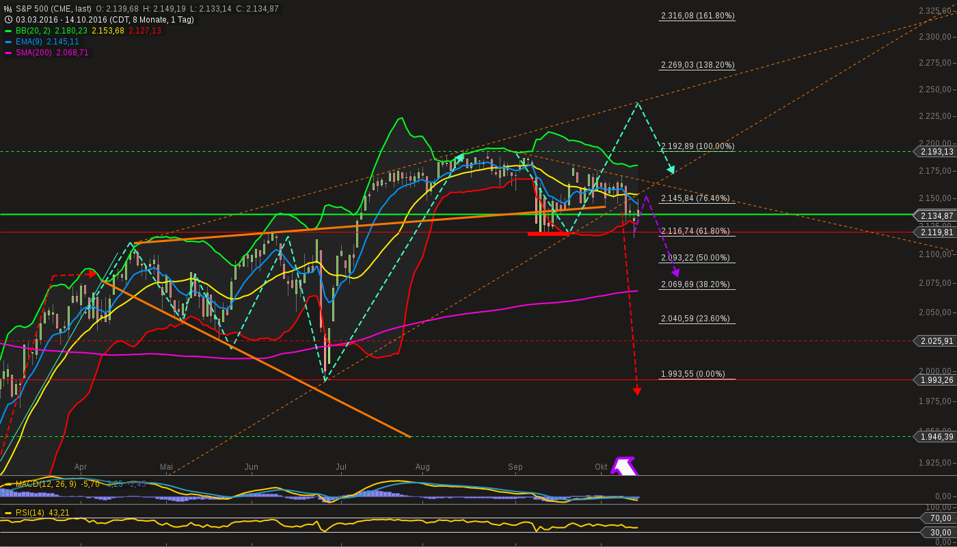Click the close price C: 2.134,87
Screen dimensions: 957x547
pos(258,9)
